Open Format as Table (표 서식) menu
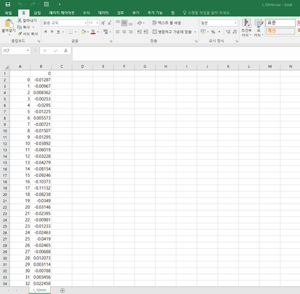 [x=259, y=28]
